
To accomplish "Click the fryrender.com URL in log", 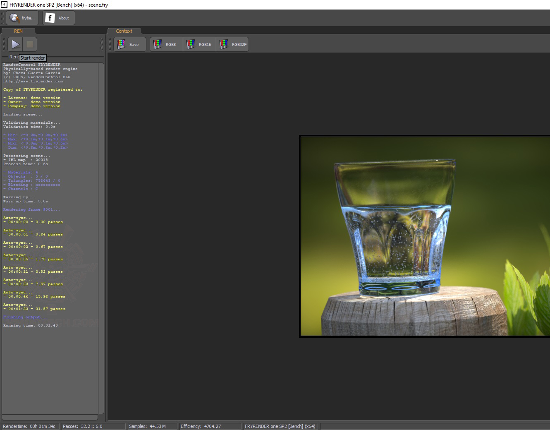I will click(33, 82).
